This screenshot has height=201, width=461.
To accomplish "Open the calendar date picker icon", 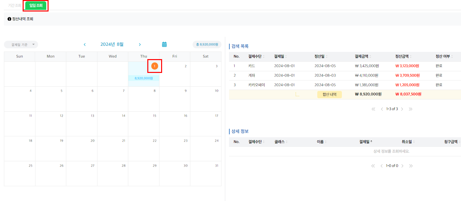I will tap(164, 44).
